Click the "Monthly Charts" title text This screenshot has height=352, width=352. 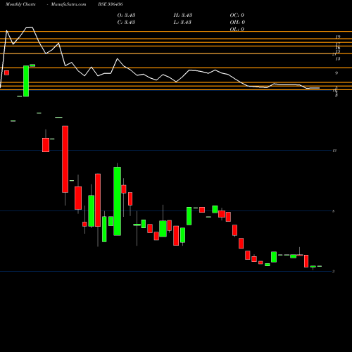point(20,4)
